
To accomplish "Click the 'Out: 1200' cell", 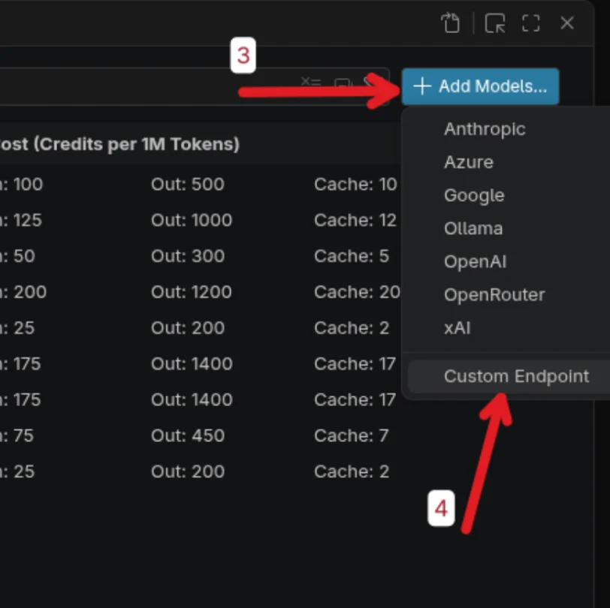I will [x=192, y=292].
